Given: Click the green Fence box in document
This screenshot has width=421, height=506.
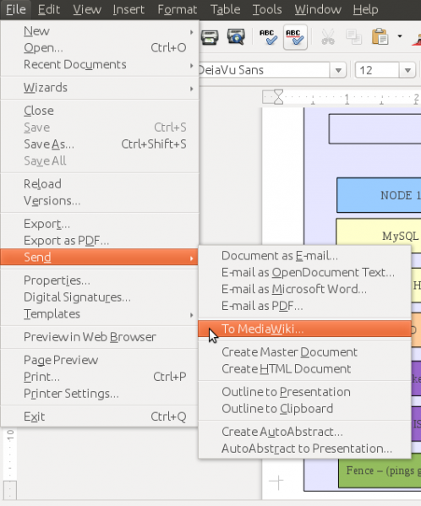Looking at the screenshot, I should [380, 473].
